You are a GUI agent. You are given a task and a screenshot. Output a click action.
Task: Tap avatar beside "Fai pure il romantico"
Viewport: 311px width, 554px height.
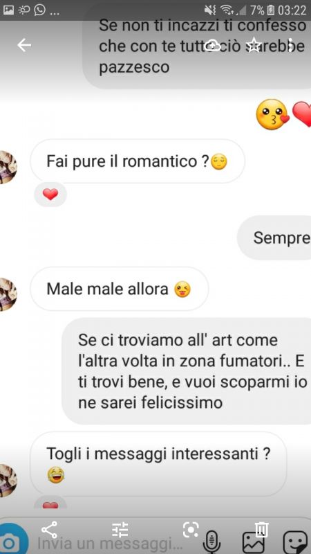[x=8, y=167]
